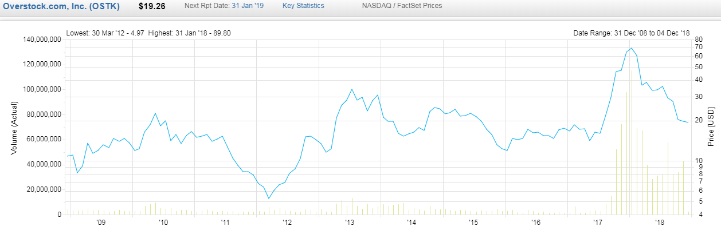The image size is (721, 234).
Task: Click the tallest volume bar in chart
Action: click(x=632, y=143)
